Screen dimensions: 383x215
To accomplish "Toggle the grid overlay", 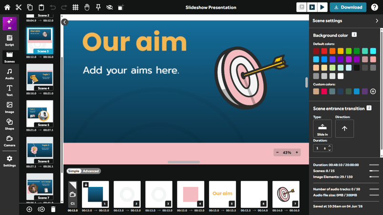I will [75, 7].
